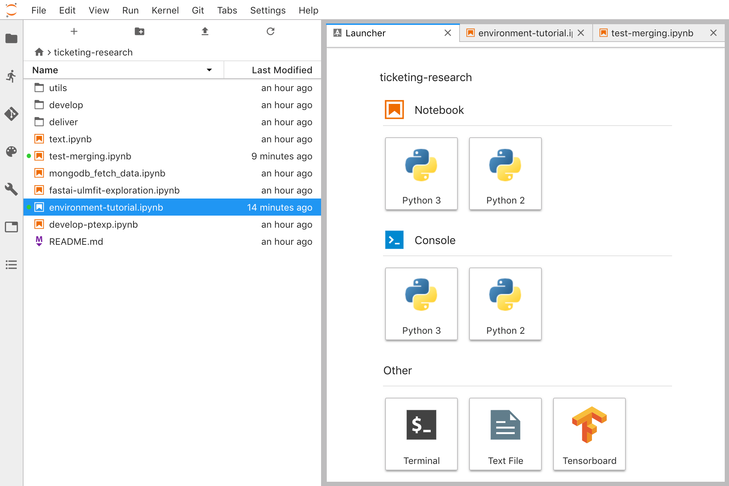Refresh the file list
The width and height of the screenshot is (729, 486).
click(271, 31)
